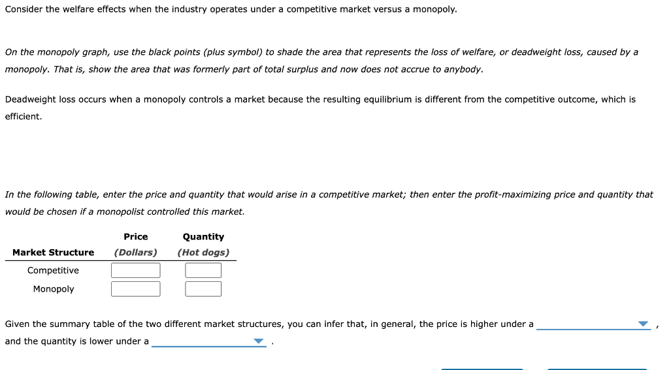
Task: Click the left blue button at bottom edge
Action: point(481,369)
